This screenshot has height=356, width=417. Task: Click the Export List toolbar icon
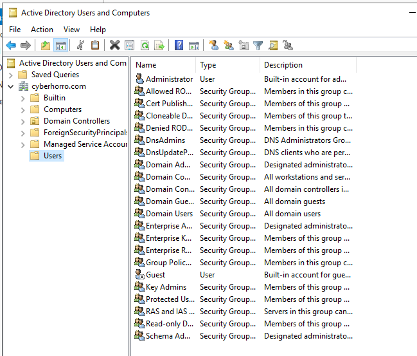pos(159,45)
